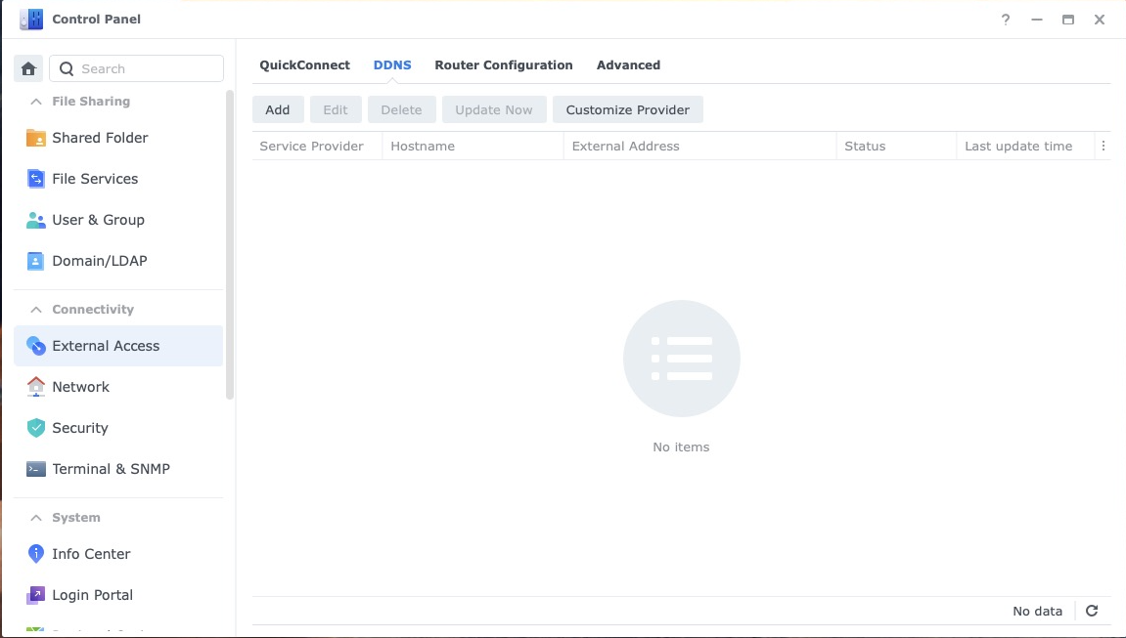Click the Home icon beside the search box

click(28, 68)
